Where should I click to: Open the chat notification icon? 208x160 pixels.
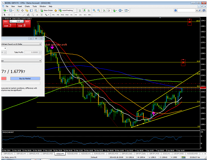pyautogui.click(x=204, y=10)
